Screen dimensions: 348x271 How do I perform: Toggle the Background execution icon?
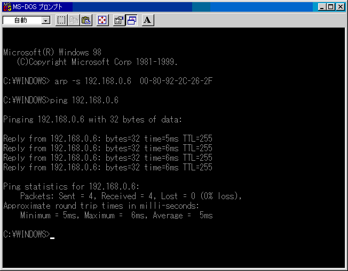tap(132, 20)
